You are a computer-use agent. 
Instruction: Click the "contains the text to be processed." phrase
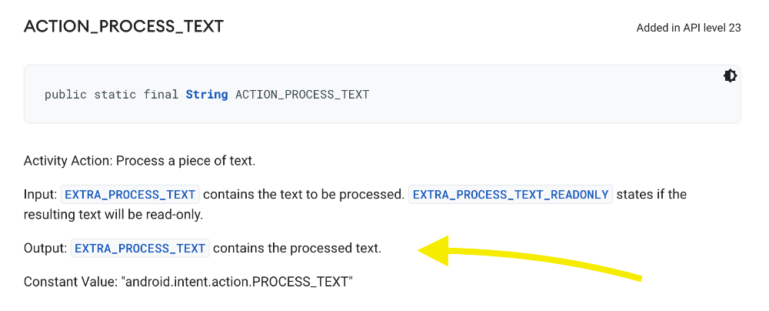304,194
